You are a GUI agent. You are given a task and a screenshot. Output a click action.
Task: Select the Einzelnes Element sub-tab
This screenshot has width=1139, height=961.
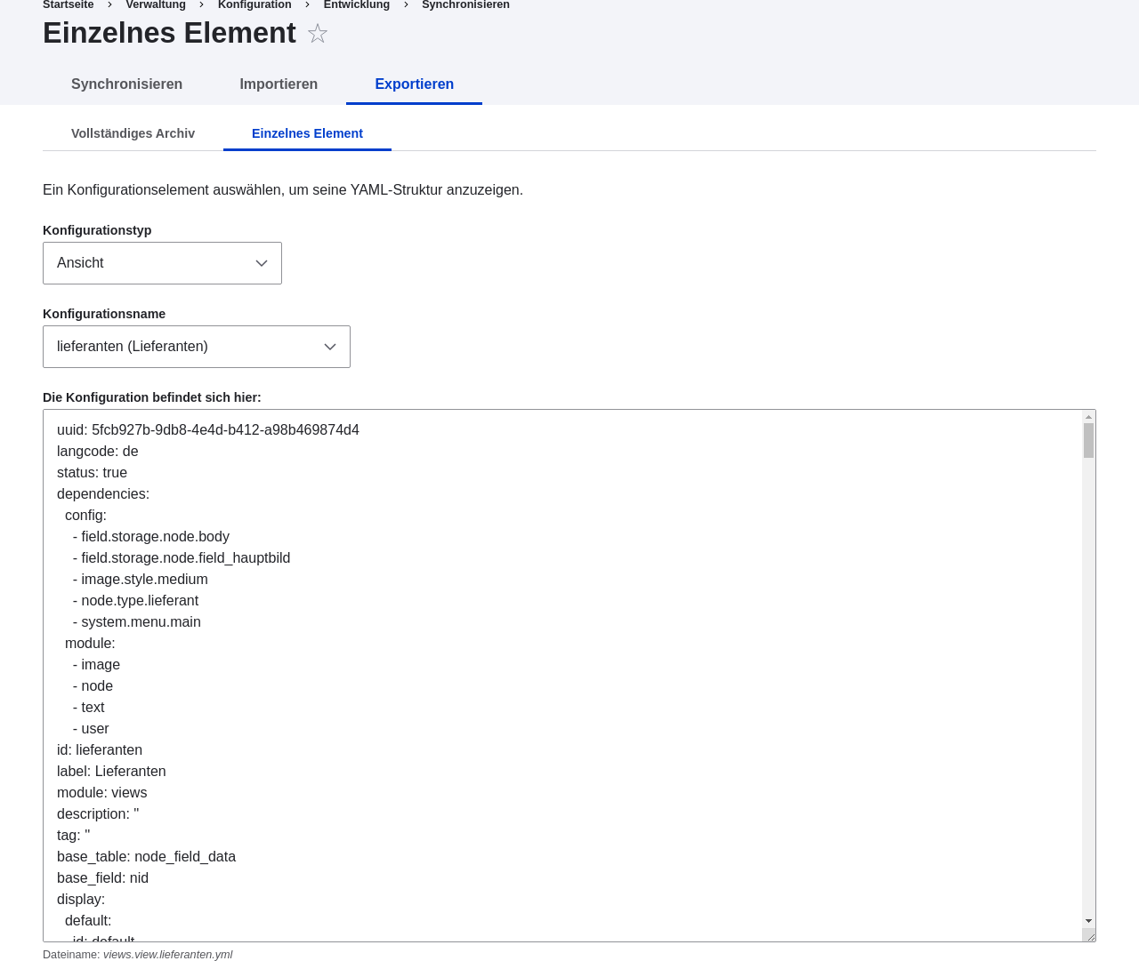click(x=307, y=133)
